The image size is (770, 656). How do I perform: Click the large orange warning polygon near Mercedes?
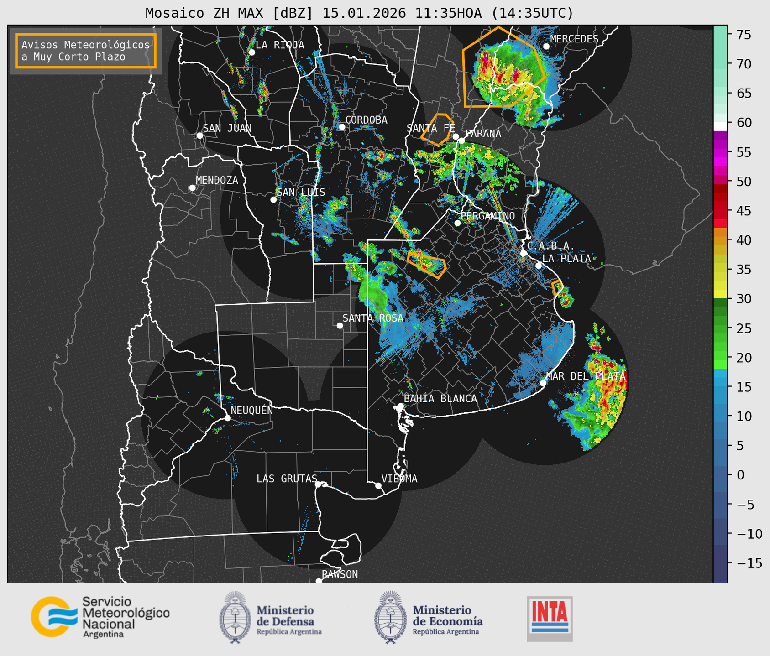[504, 67]
